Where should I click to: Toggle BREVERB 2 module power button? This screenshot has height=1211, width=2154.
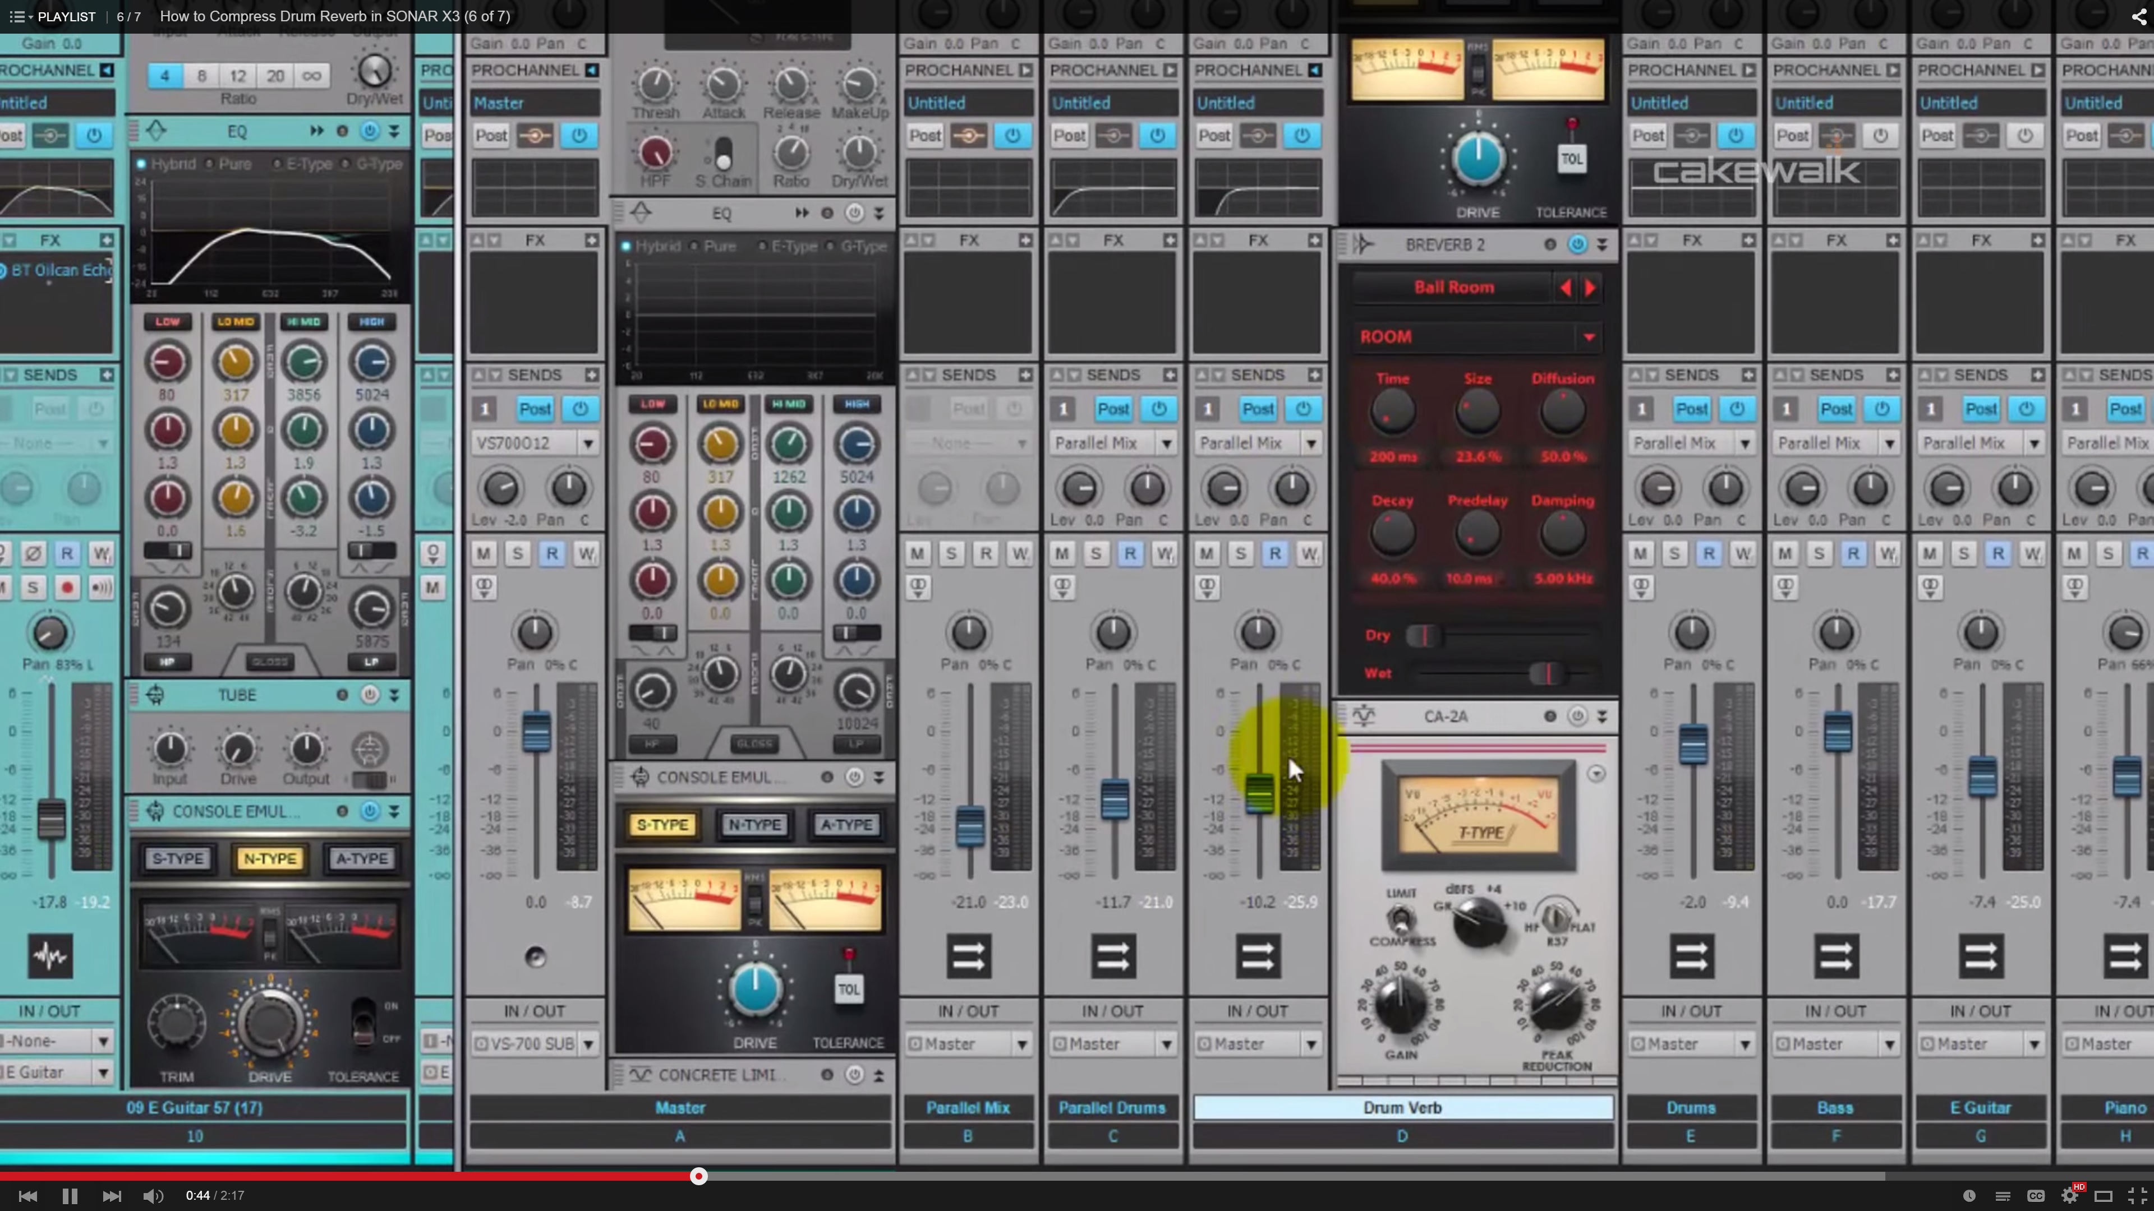coord(1577,244)
